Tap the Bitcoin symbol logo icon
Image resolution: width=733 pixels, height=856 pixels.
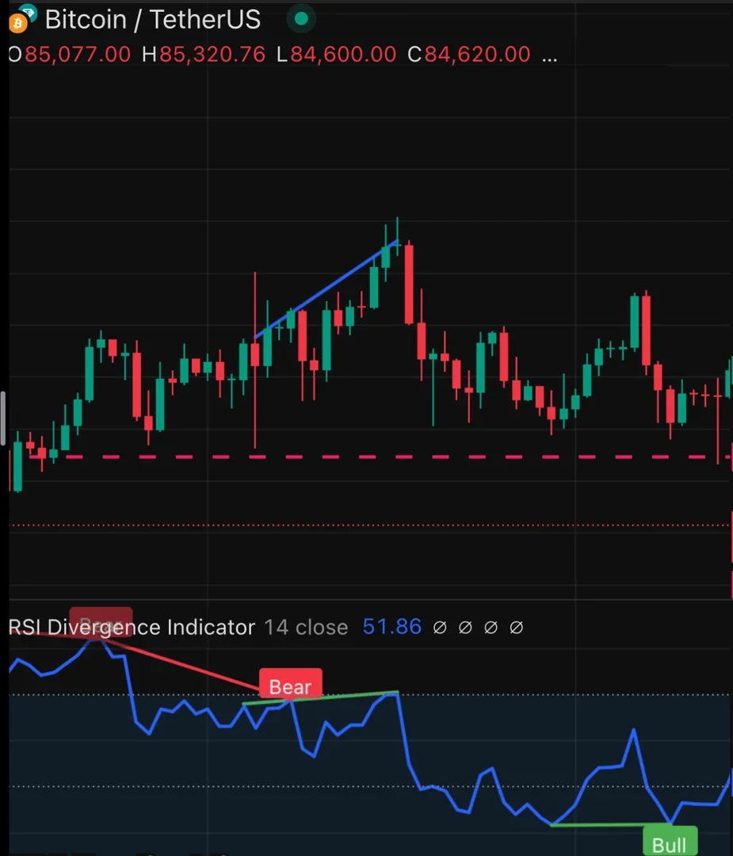click(x=18, y=23)
